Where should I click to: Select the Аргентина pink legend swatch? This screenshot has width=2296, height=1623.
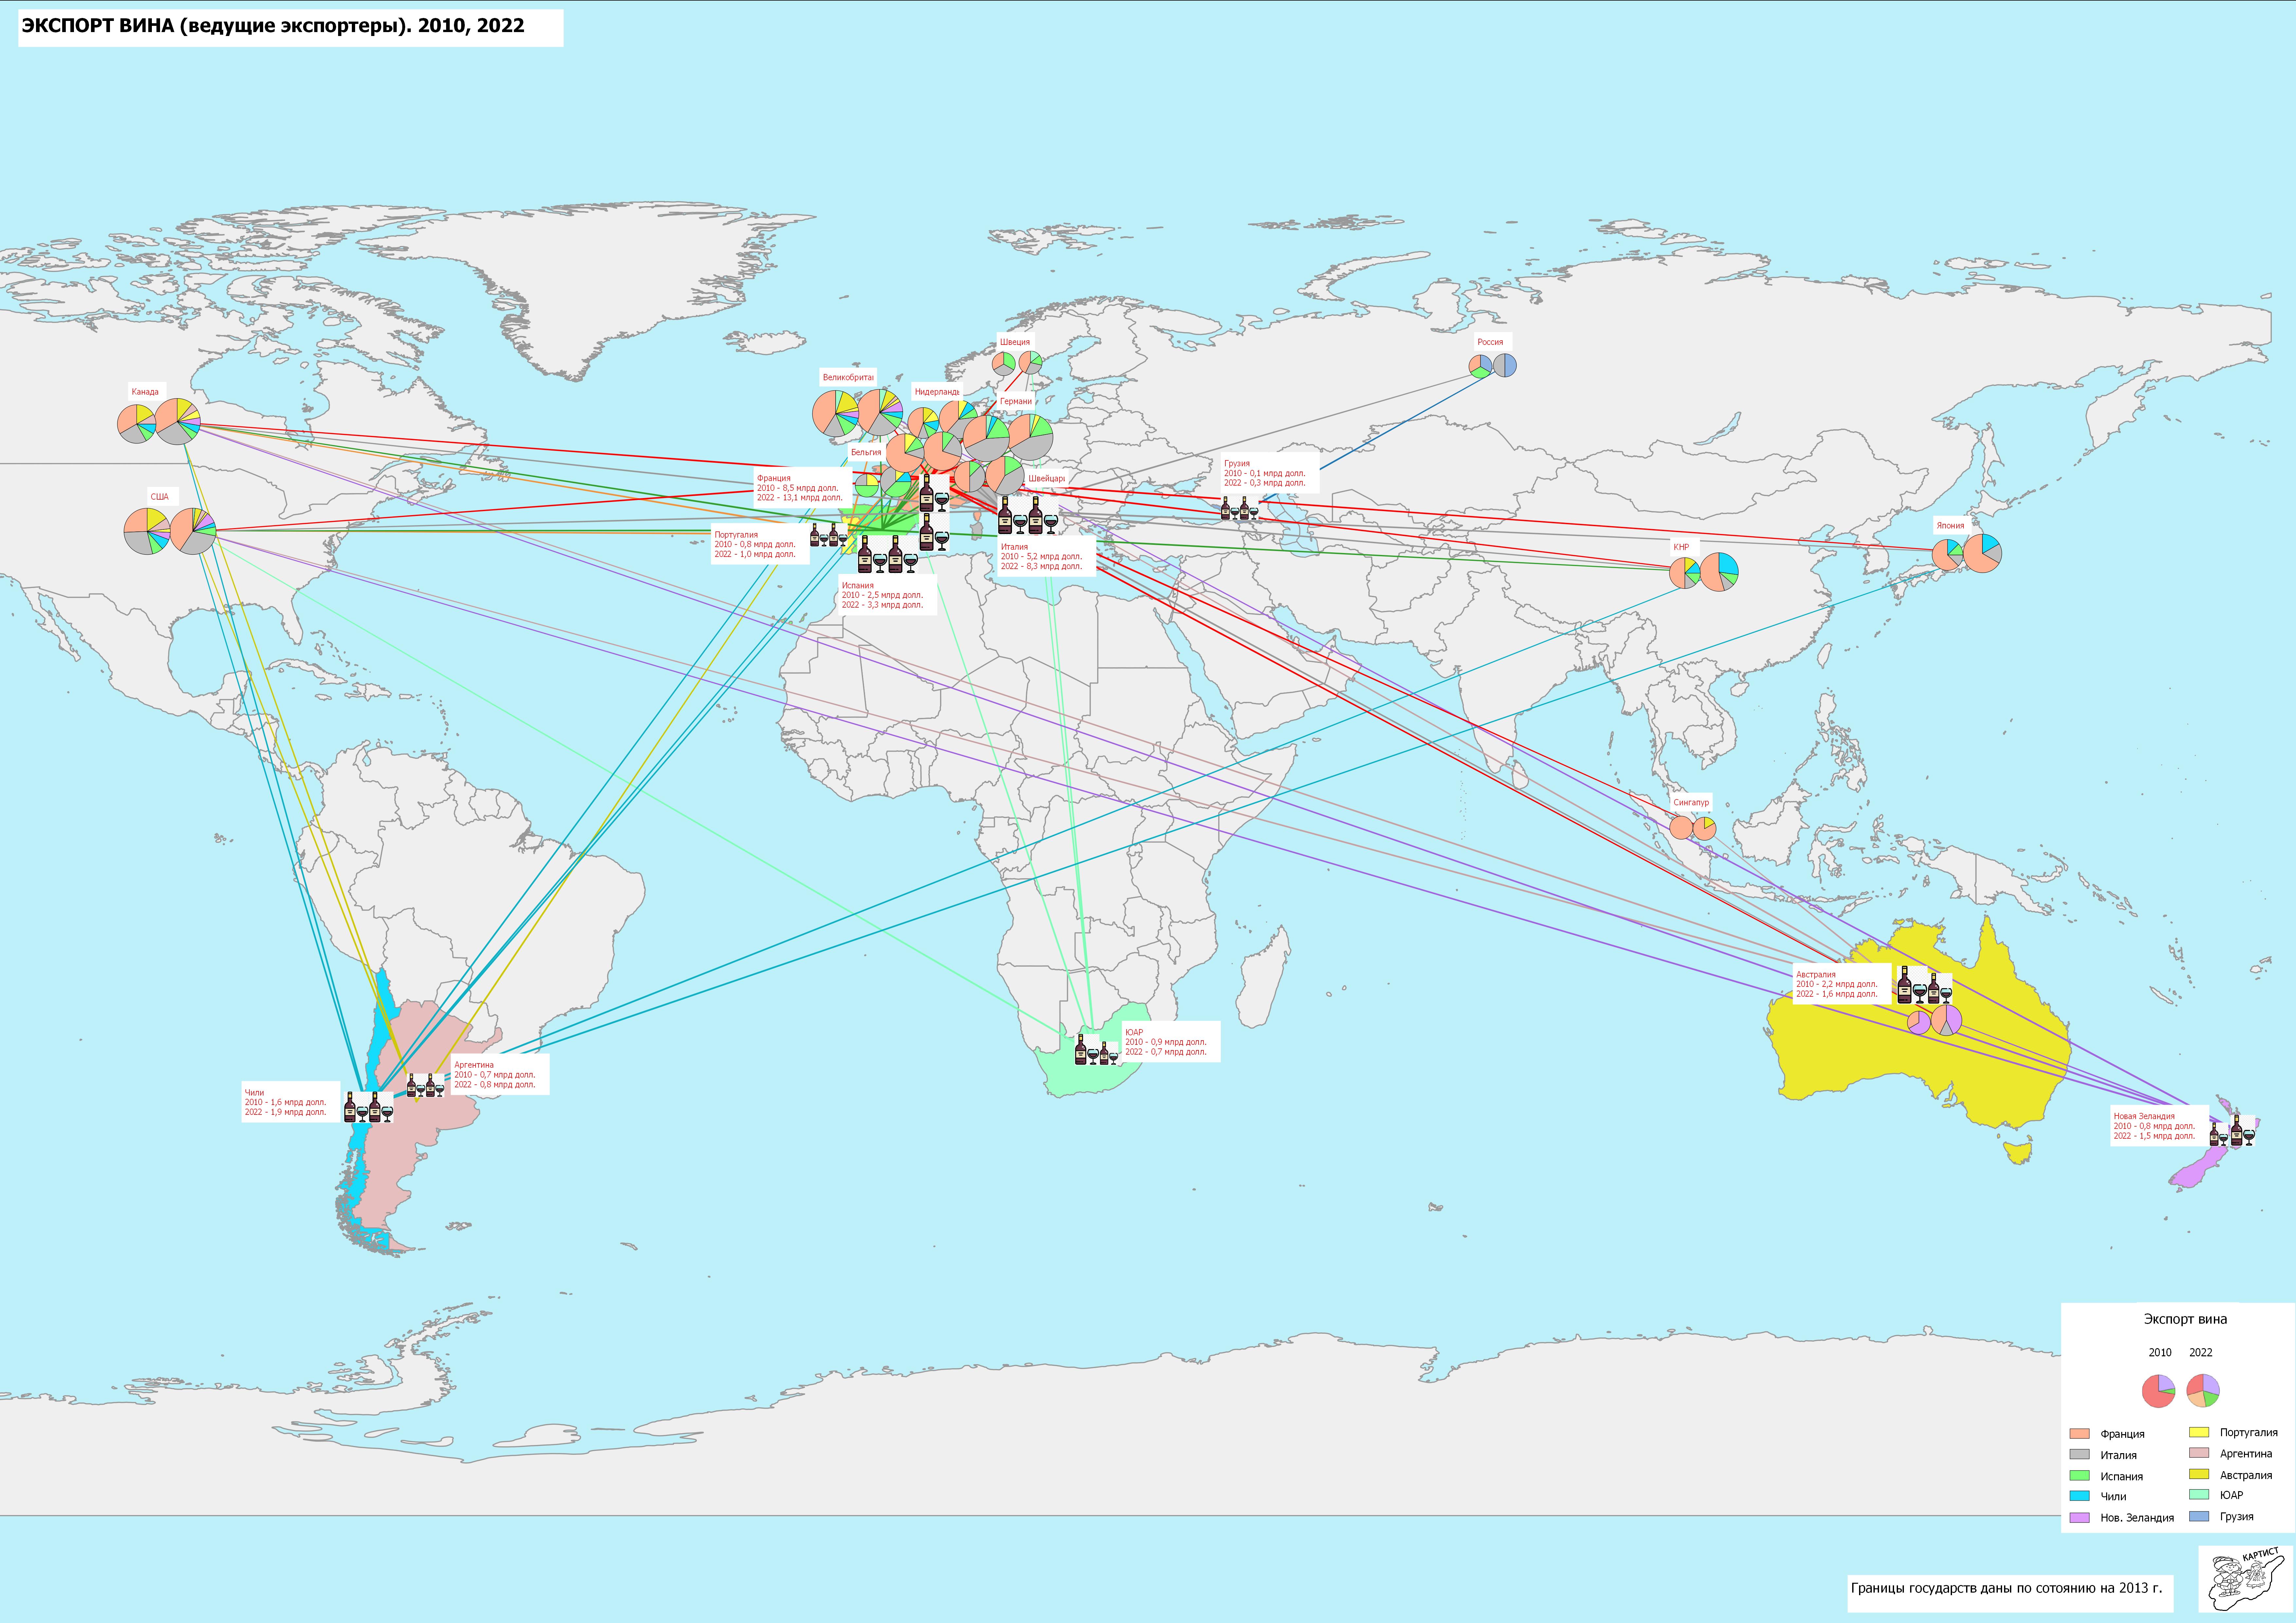[2199, 1453]
